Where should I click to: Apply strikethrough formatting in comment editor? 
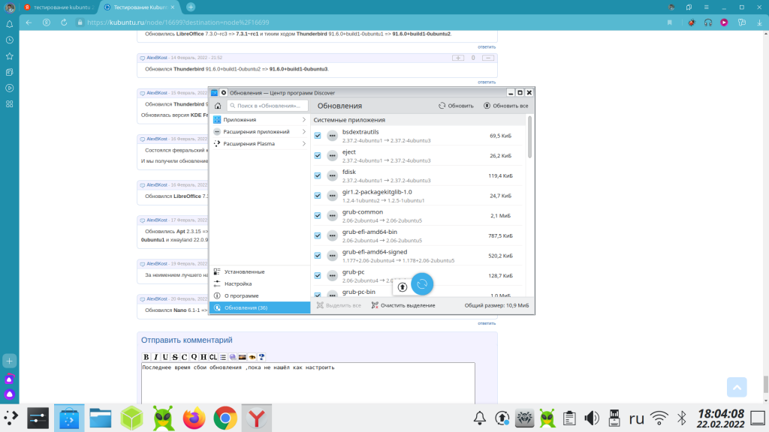coord(175,357)
